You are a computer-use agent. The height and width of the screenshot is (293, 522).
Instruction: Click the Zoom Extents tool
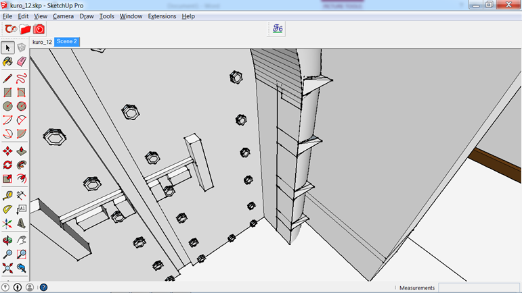pos(7,268)
